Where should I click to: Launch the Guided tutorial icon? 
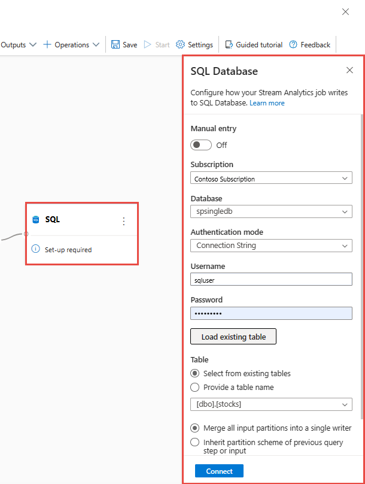[228, 44]
